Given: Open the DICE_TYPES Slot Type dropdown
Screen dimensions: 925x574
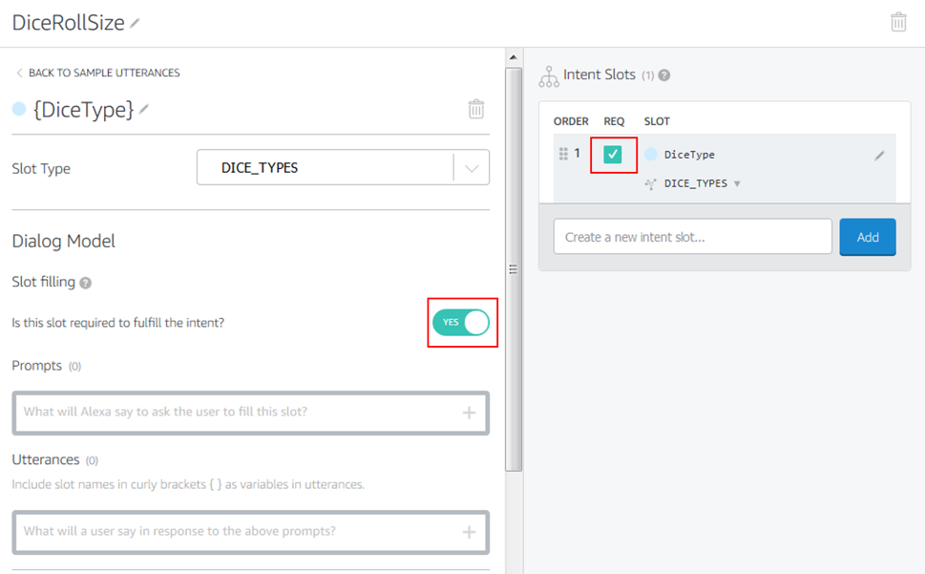Looking at the screenshot, I should (471, 168).
